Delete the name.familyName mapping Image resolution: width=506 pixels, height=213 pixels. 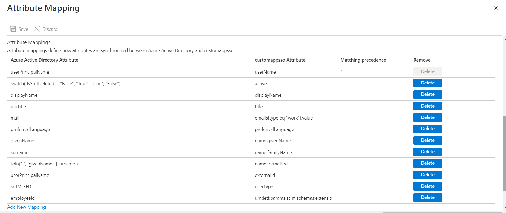(428, 152)
